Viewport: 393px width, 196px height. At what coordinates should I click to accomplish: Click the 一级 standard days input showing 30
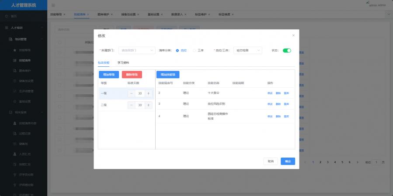click(x=140, y=93)
